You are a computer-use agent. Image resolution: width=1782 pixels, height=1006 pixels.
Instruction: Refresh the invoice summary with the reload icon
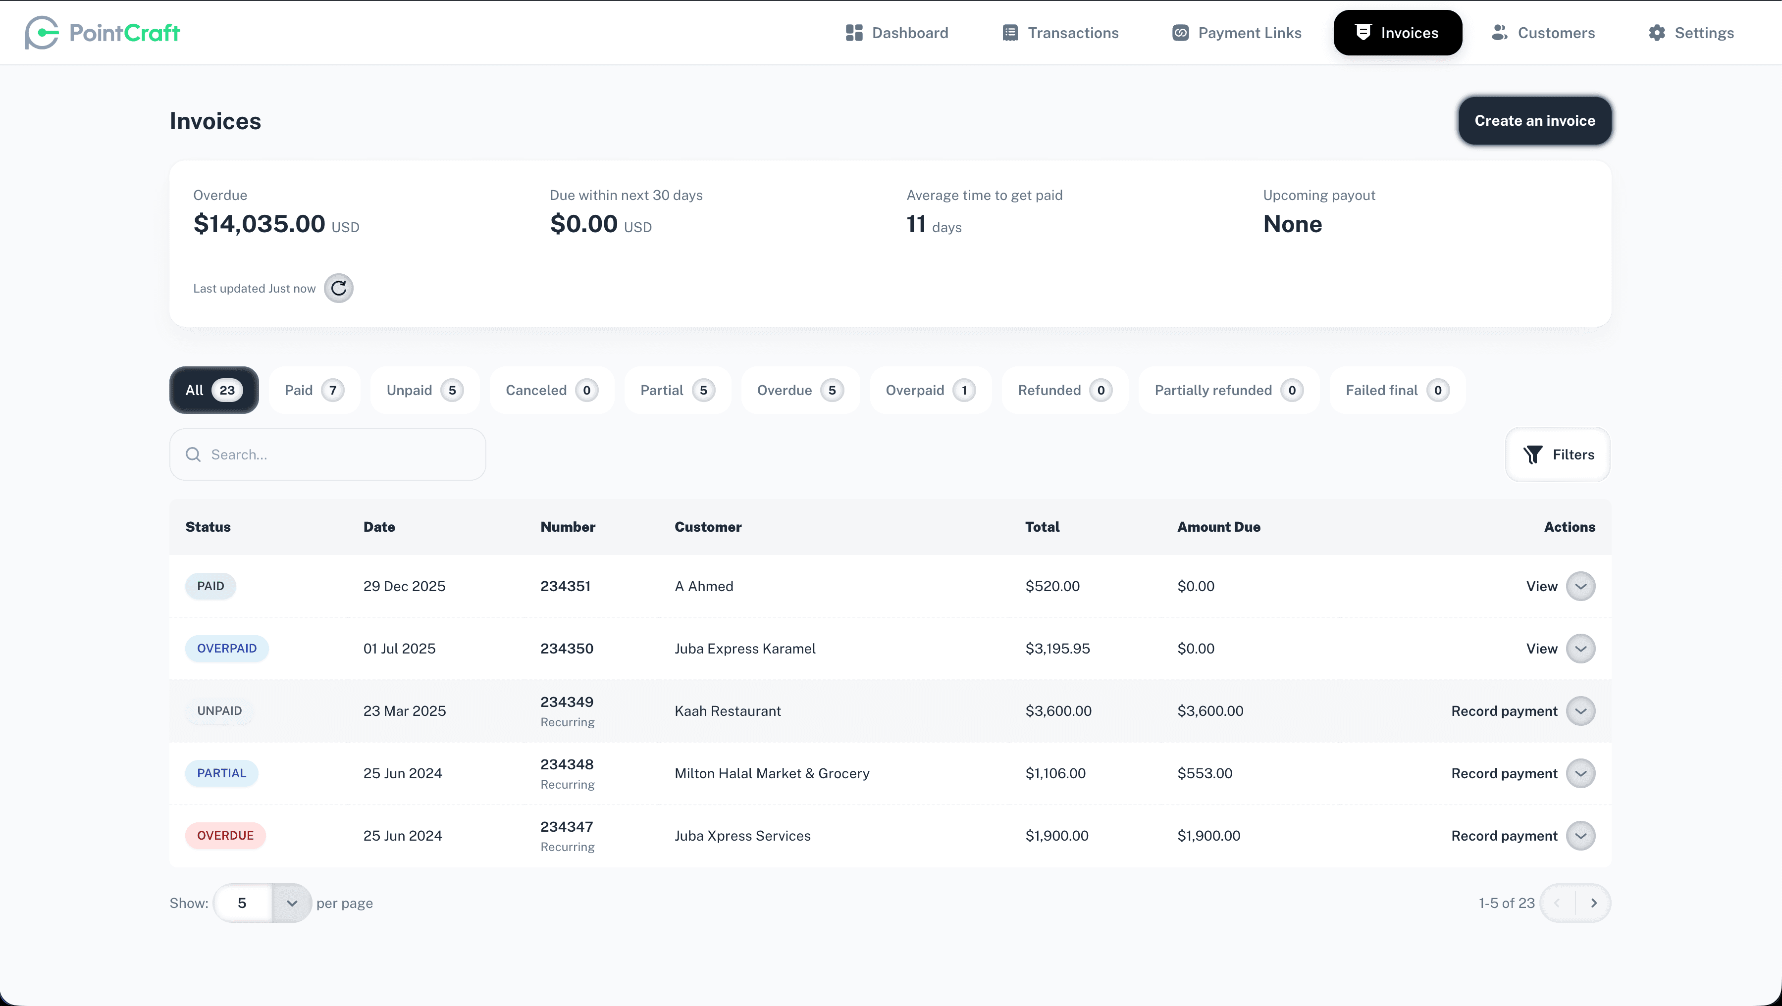point(338,288)
